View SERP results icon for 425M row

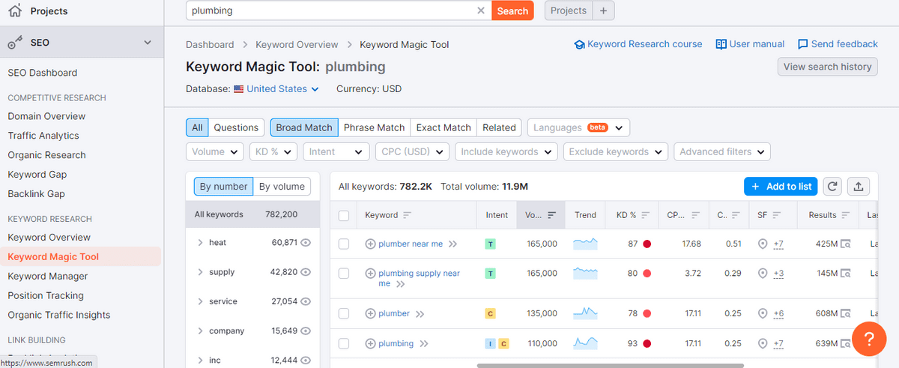click(846, 244)
